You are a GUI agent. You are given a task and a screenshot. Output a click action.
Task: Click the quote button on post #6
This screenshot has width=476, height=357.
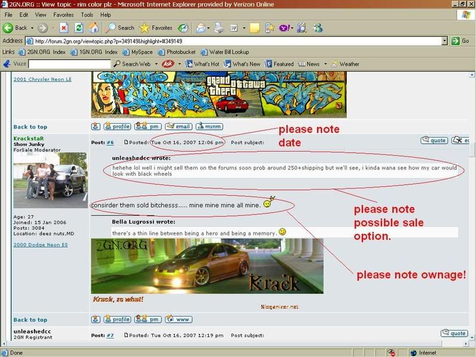click(x=434, y=140)
